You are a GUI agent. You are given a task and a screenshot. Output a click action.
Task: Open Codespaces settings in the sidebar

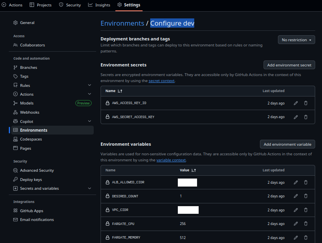tap(31, 139)
